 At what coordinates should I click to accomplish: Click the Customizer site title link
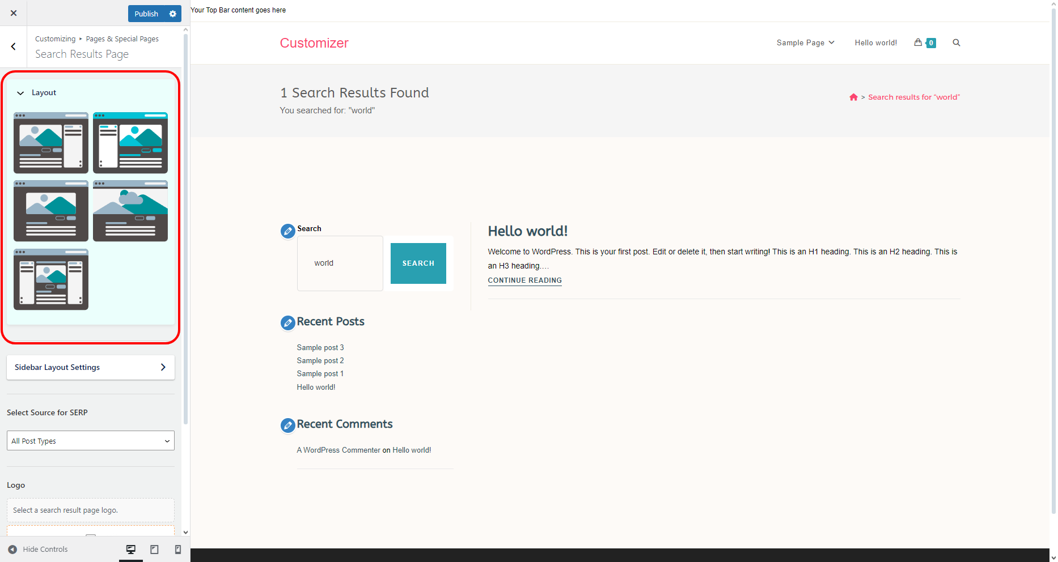tap(314, 43)
